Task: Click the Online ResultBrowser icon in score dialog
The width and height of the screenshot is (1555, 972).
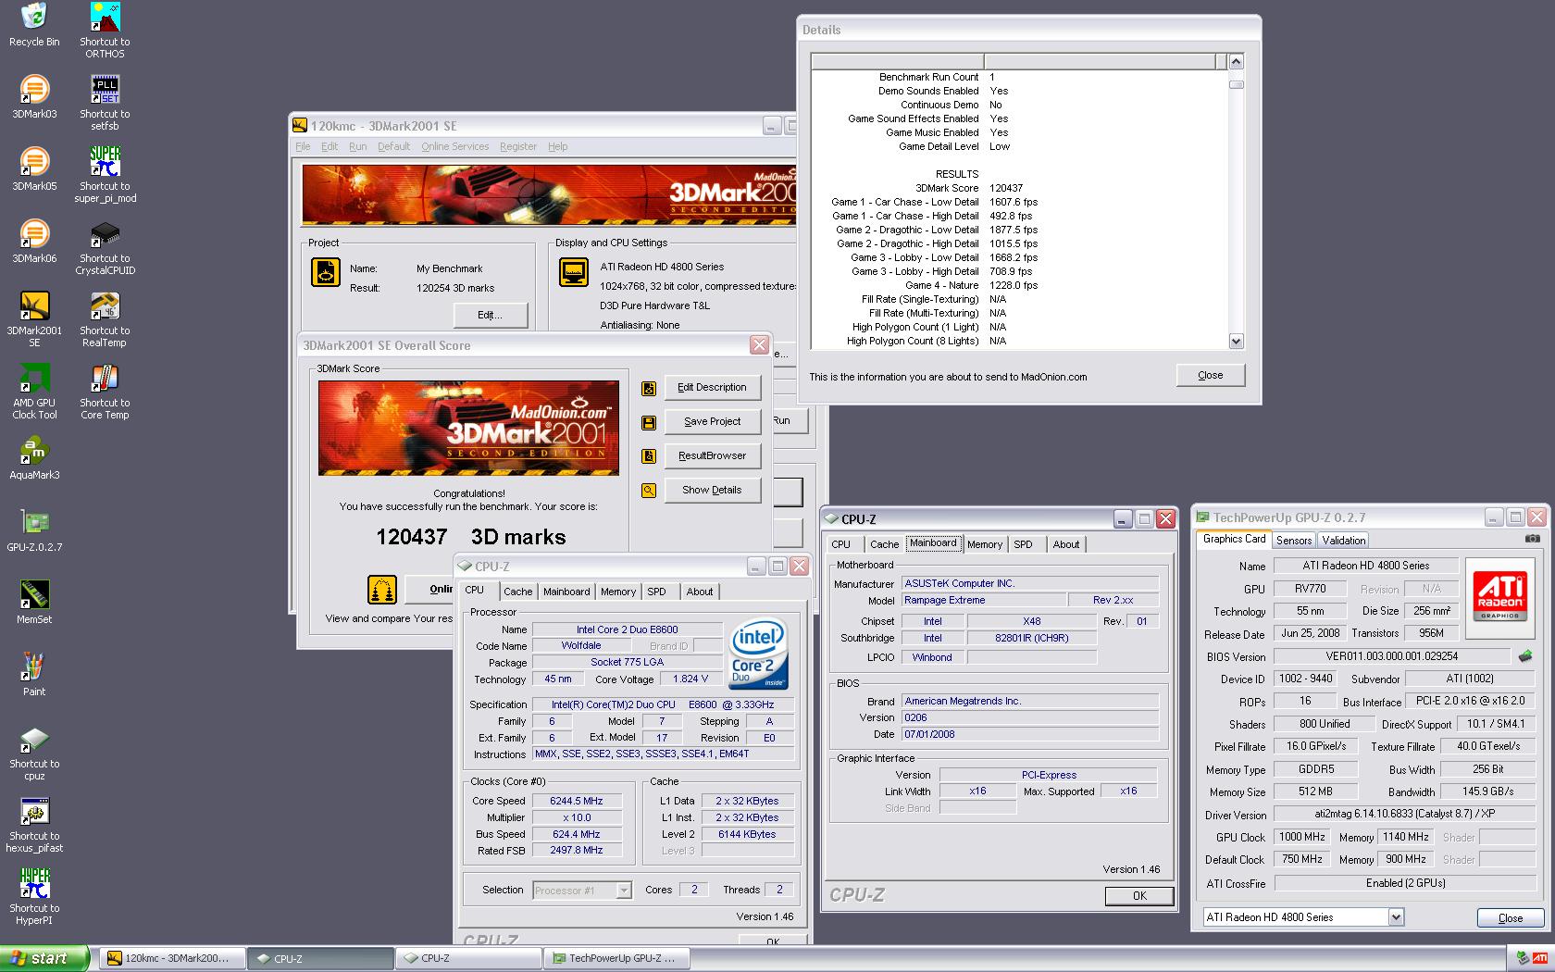Action: click(382, 589)
